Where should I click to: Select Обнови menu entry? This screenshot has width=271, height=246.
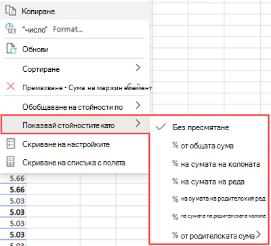click(x=75, y=49)
